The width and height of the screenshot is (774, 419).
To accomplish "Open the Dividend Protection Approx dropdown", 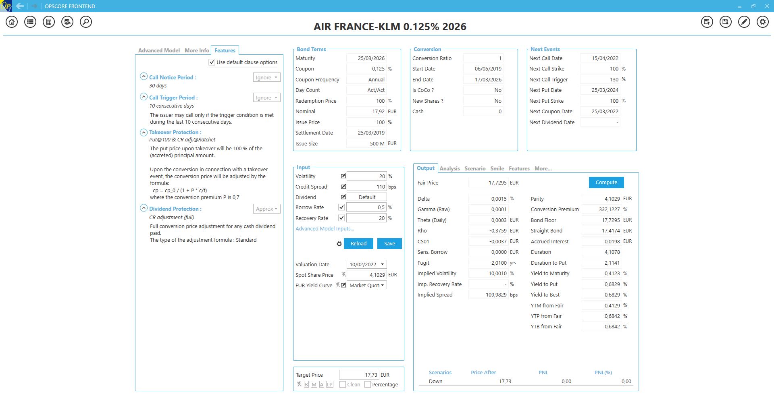I will pyautogui.click(x=266, y=209).
